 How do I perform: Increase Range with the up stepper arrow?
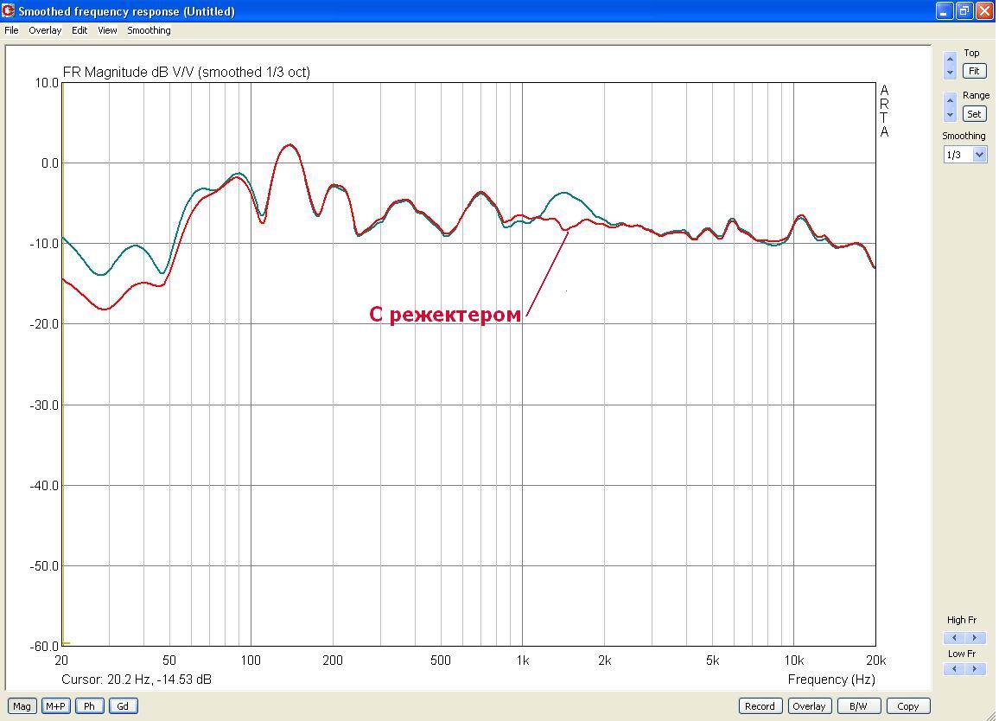[x=950, y=100]
